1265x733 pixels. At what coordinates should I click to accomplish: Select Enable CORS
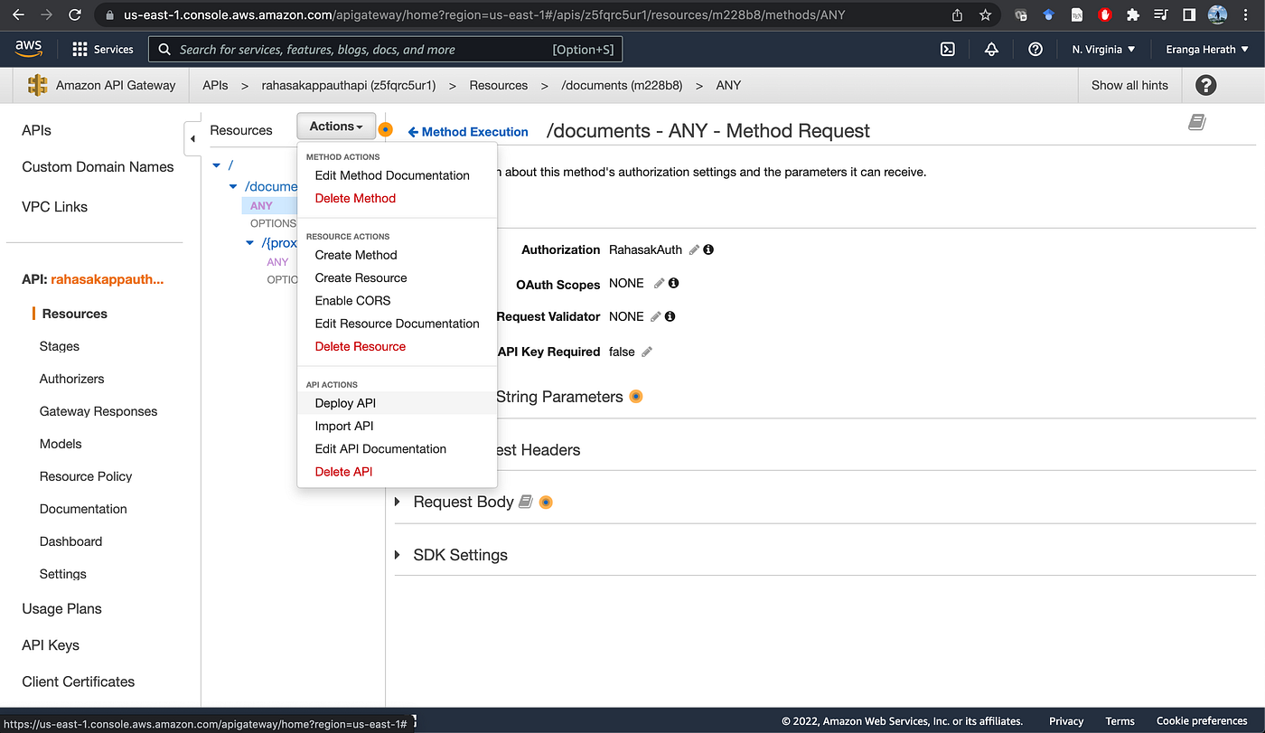point(352,300)
